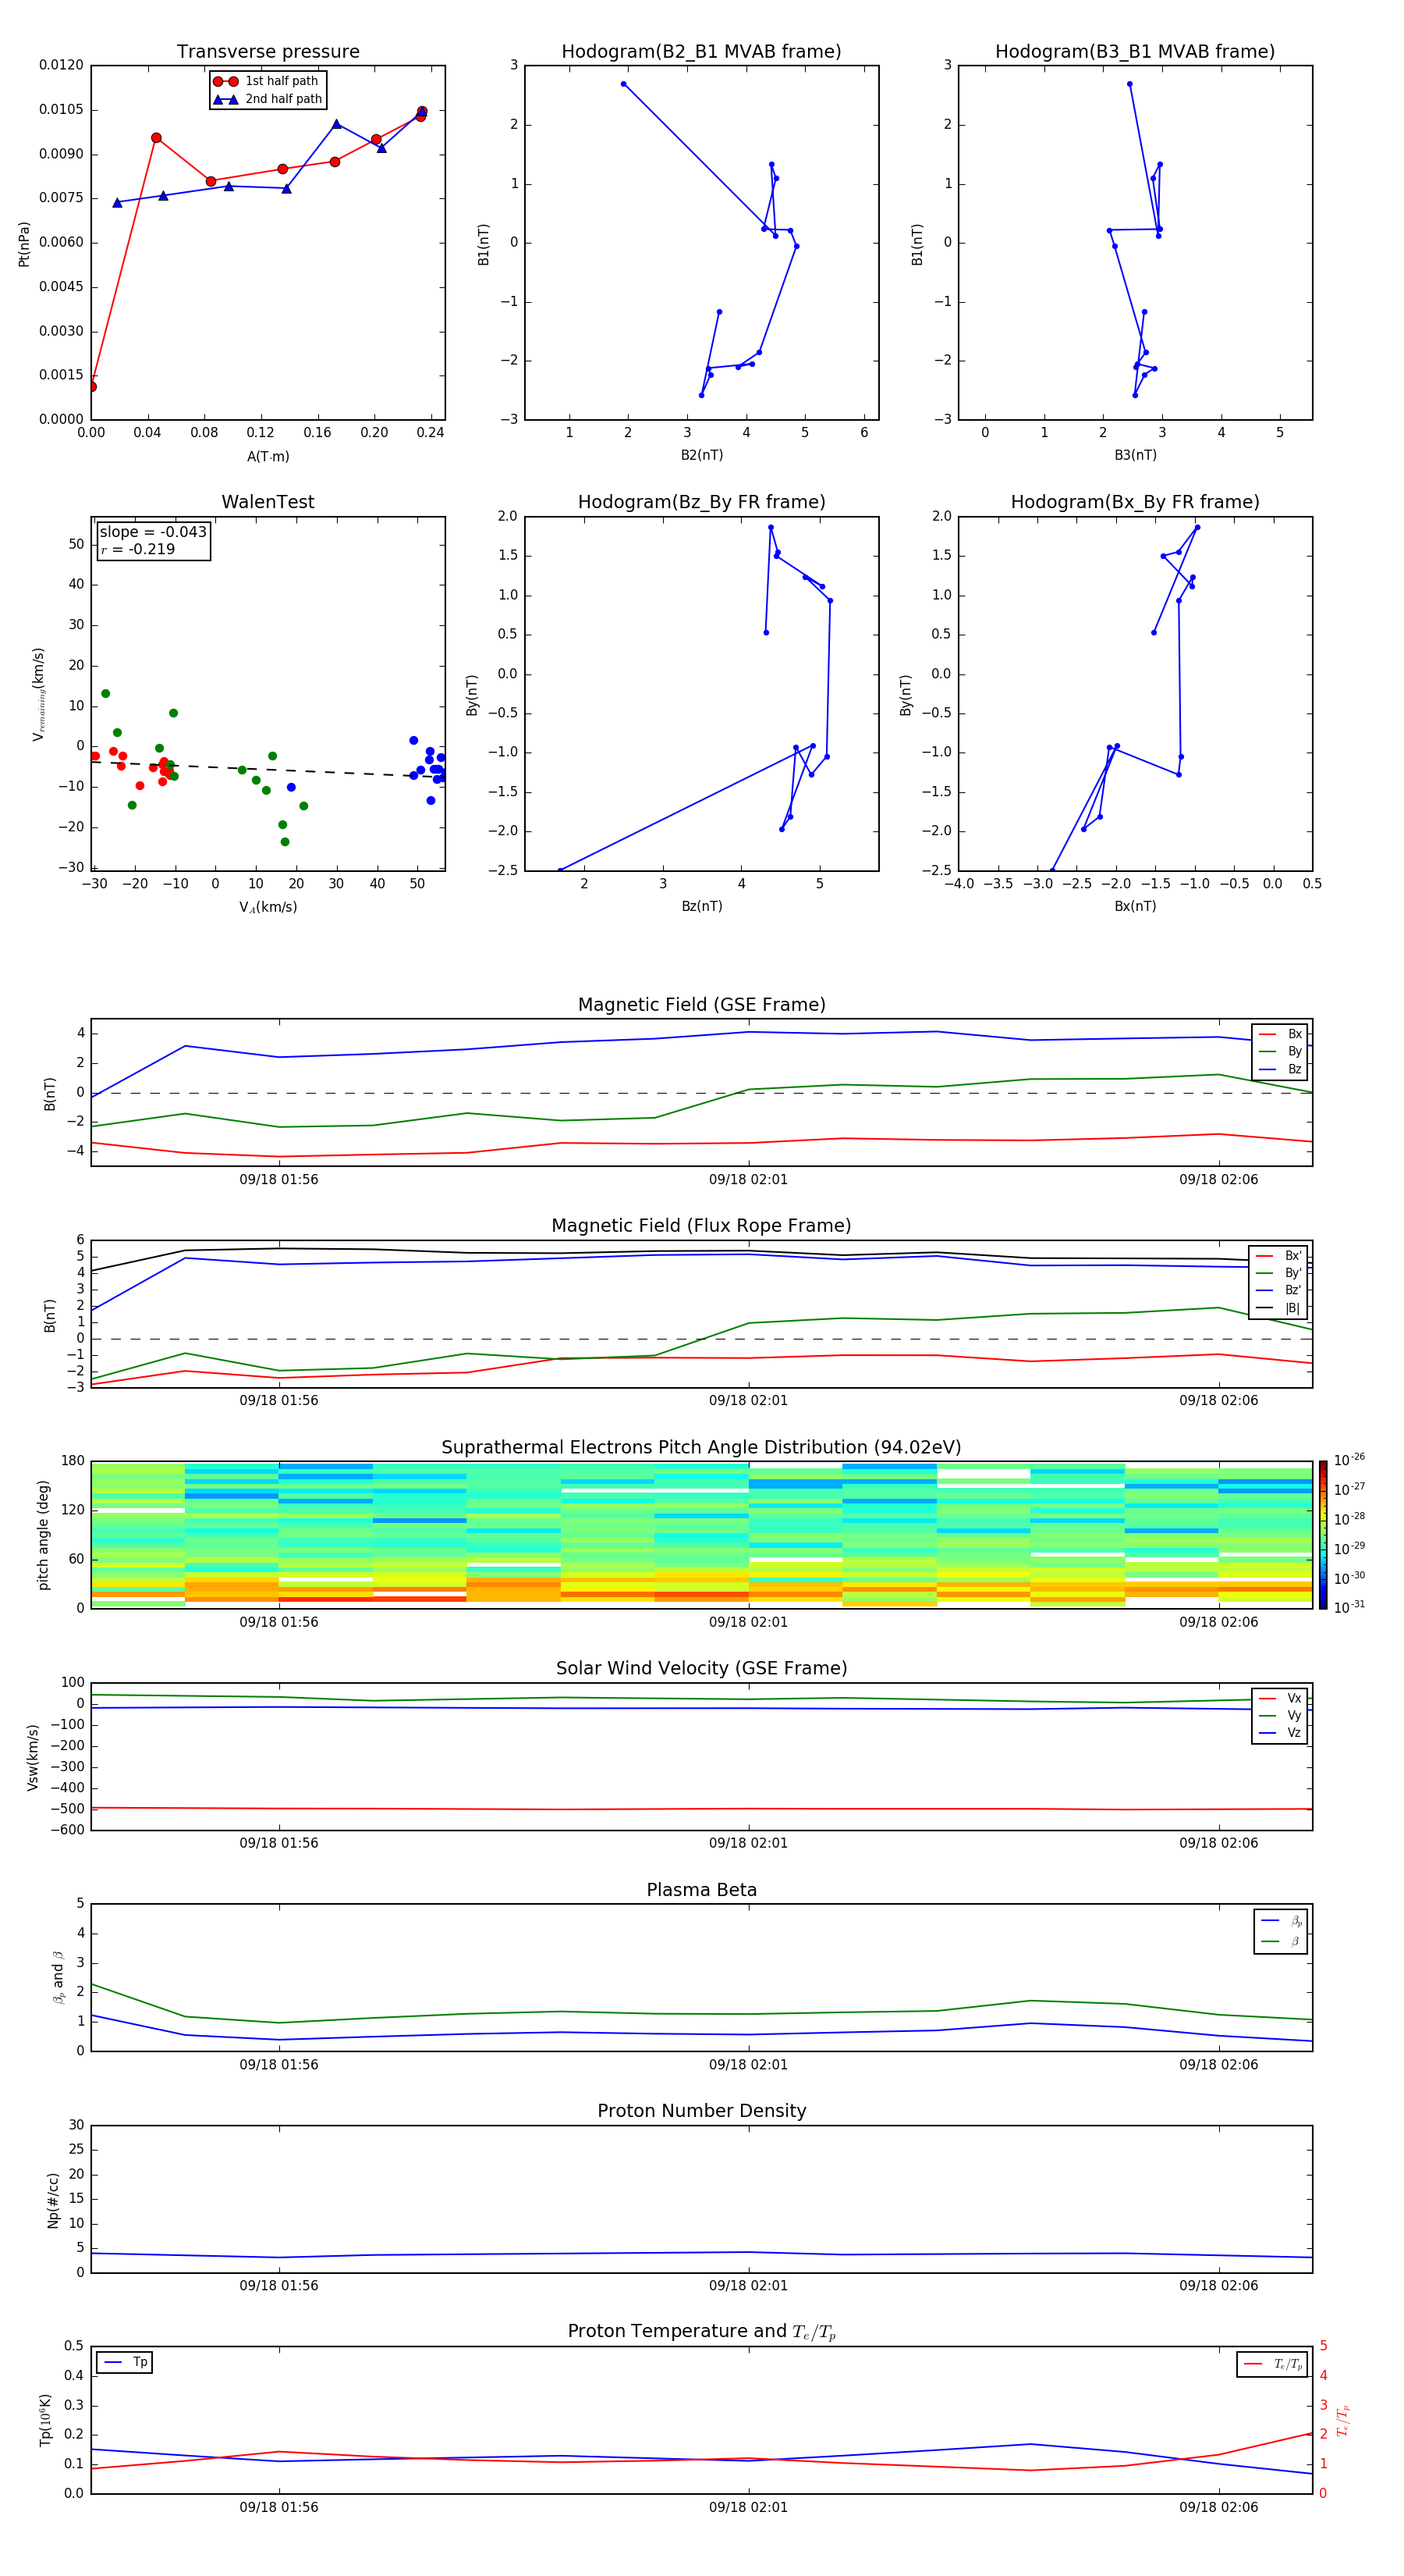
Task: Click the "Bz(nT)" x-axis label
Action: pos(701,906)
